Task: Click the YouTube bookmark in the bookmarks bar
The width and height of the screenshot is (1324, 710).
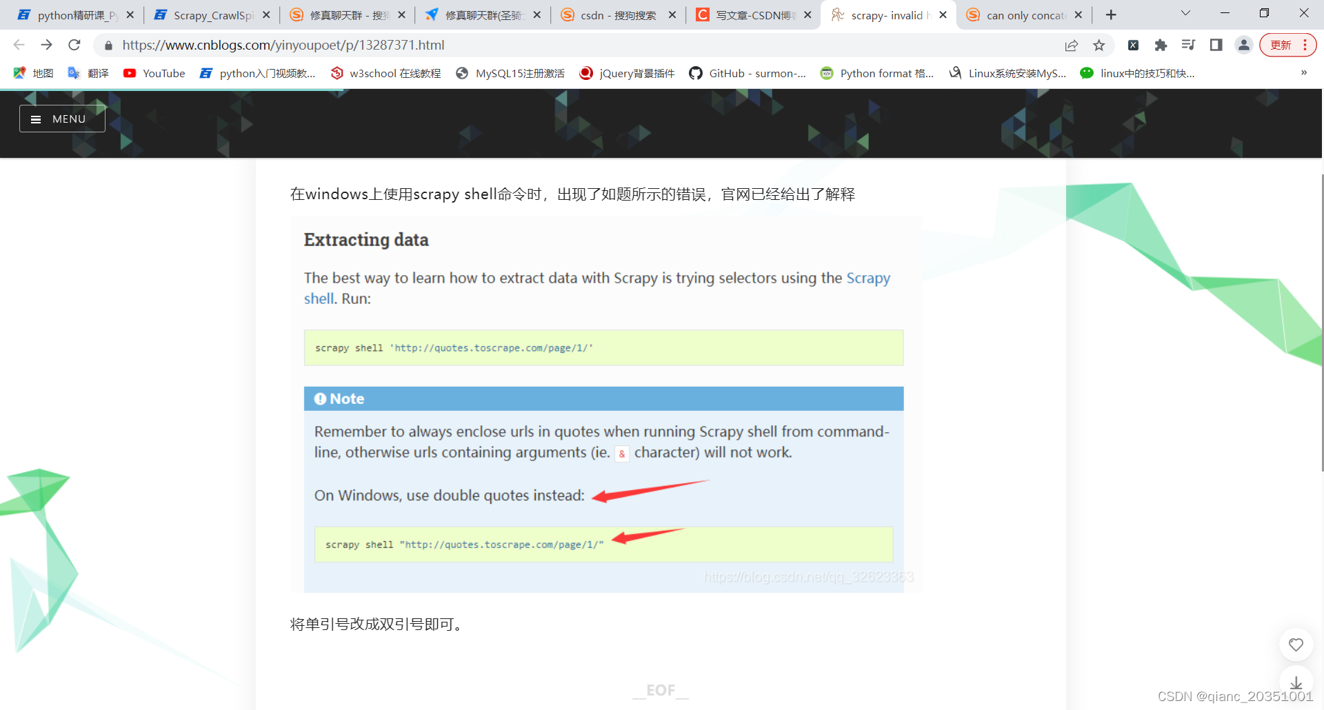Action: [154, 72]
